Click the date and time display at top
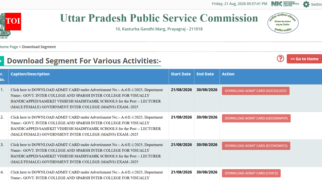The height and width of the screenshot is (181, 322). click(x=239, y=4)
